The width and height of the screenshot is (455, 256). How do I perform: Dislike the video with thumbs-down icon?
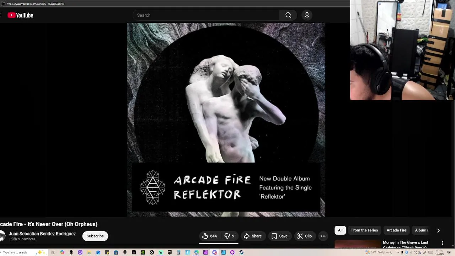click(229, 236)
